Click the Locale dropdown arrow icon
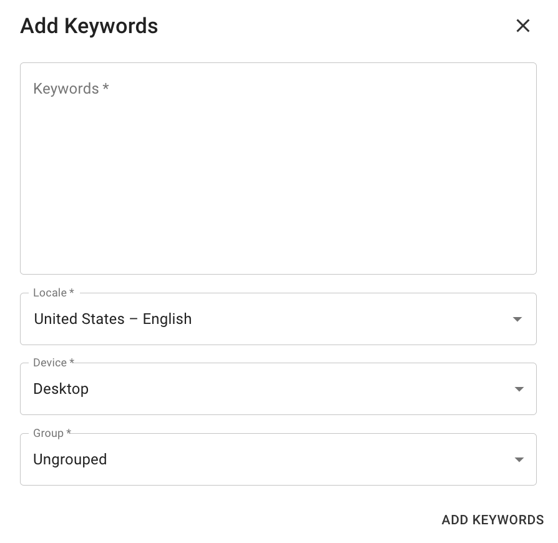This screenshot has height=543, width=558. [x=517, y=319]
